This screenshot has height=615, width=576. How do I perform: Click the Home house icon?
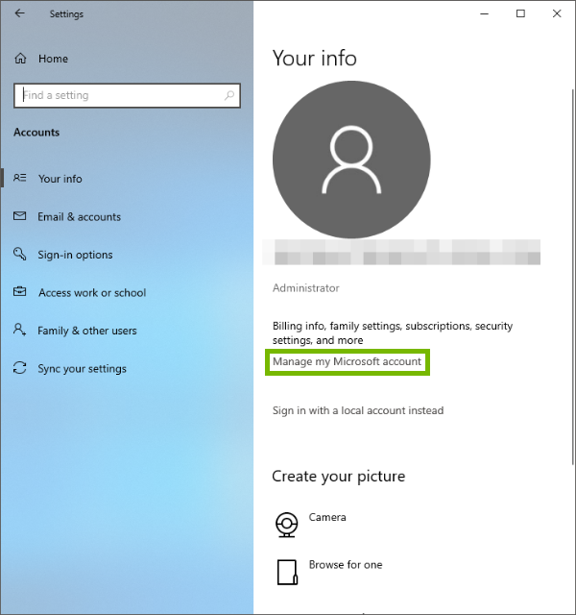pos(20,59)
